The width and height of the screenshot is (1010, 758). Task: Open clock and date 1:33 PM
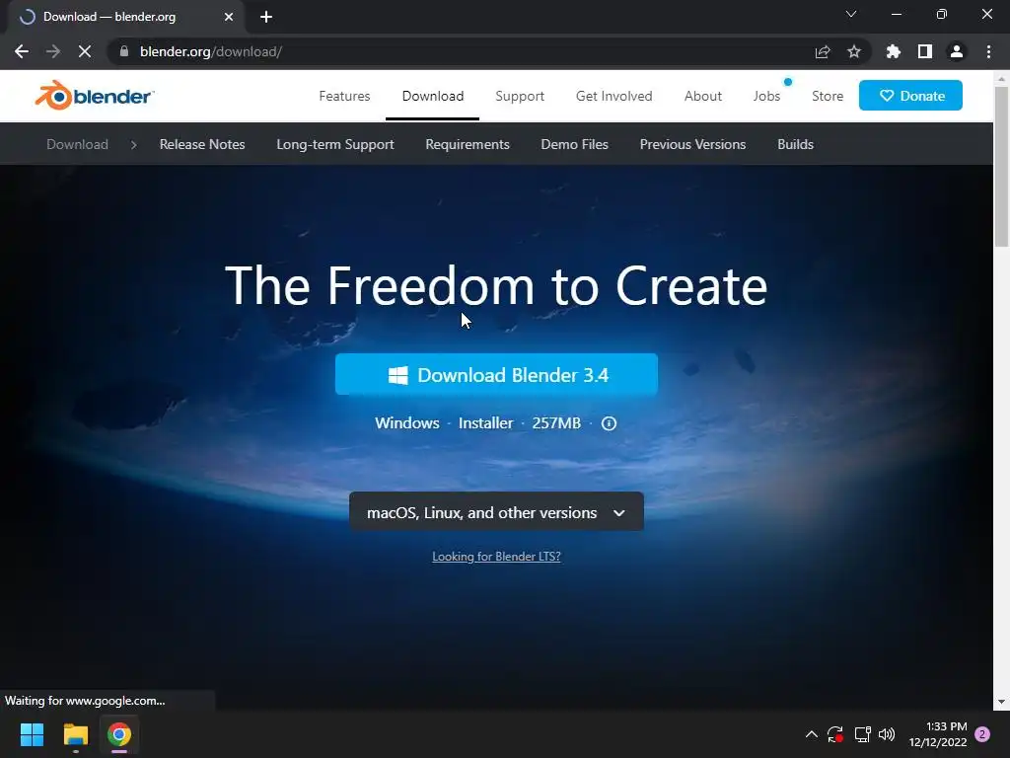coord(938,734)
